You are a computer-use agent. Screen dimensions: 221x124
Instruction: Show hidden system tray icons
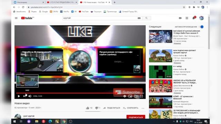(174, 121)
